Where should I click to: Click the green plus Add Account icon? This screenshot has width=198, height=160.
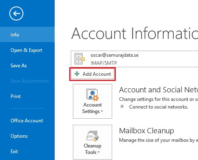coord(77,74)
